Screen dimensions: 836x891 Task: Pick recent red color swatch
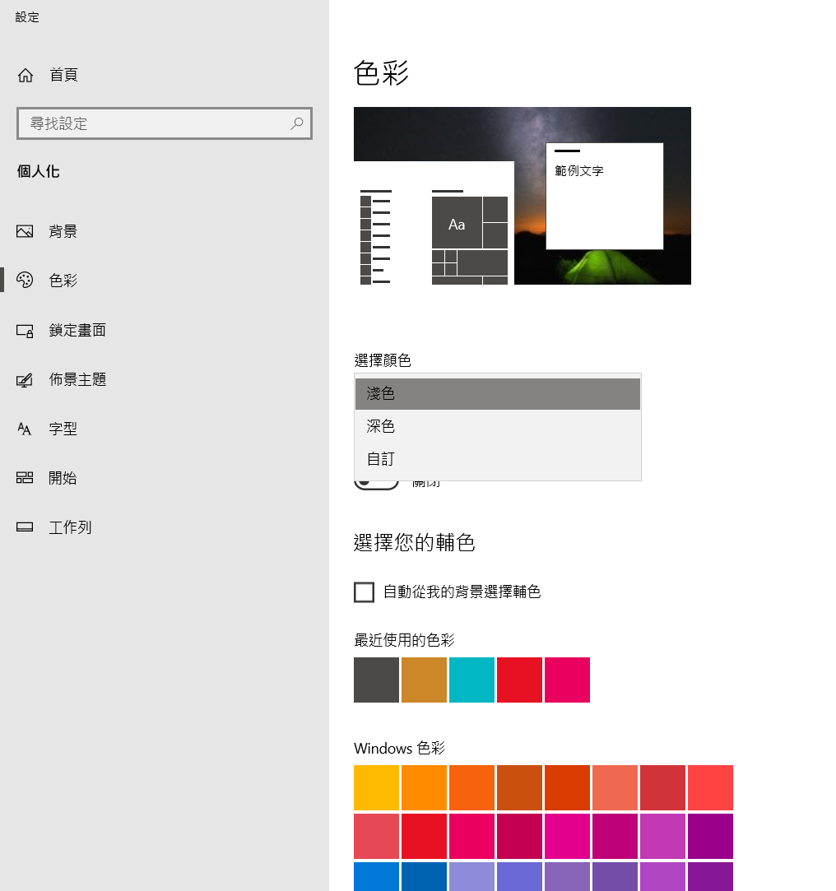click(519, 680)
